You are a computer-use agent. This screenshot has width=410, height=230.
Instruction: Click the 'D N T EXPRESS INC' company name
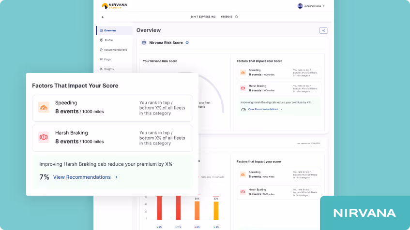point(203,17)
